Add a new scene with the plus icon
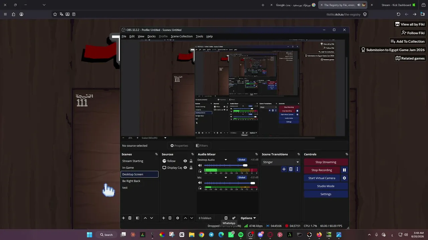Image resolution: width=428 pixels, height=240 pixels. point(123,218)
